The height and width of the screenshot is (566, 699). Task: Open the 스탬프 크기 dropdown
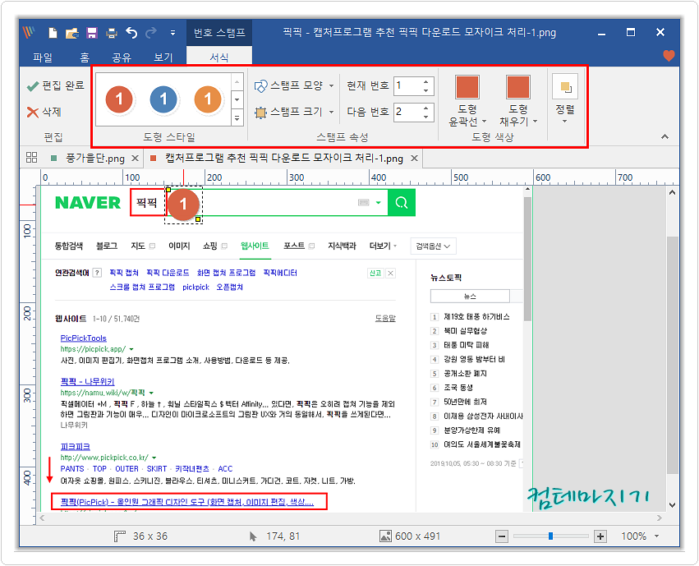(x=294, y=112)
